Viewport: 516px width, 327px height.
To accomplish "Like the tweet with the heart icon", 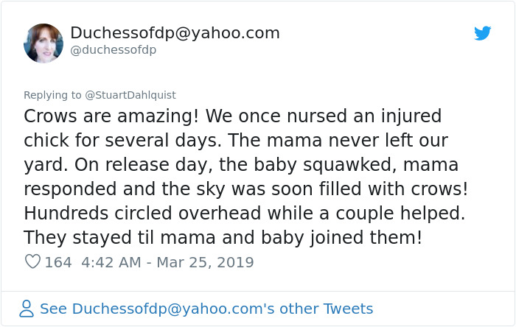I will tap(32, 261).
